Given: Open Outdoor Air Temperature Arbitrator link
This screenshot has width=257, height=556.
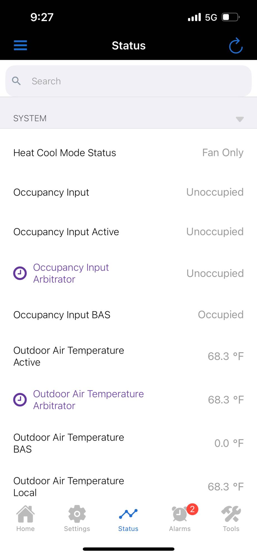Looking at the screenshot, I should [x=88, y=400].
